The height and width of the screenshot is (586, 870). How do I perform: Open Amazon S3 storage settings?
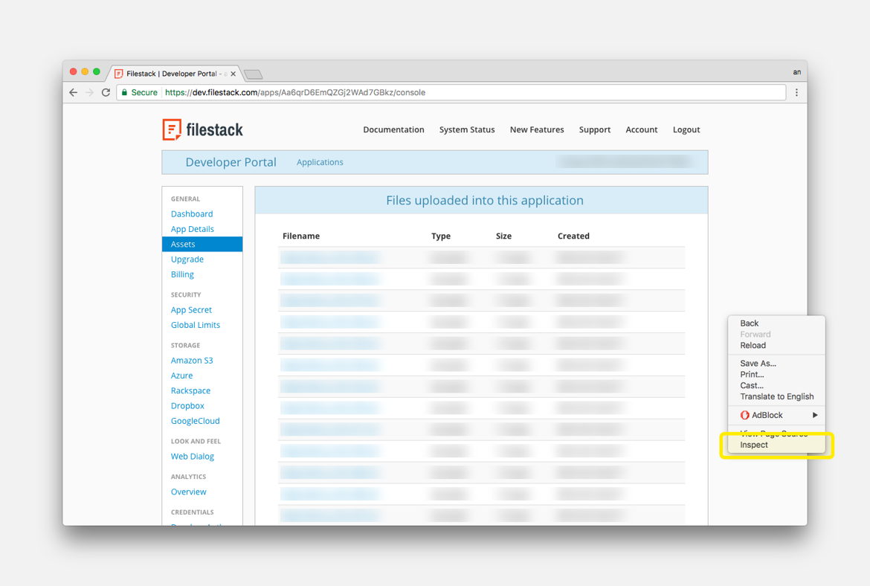click(192, 360)
